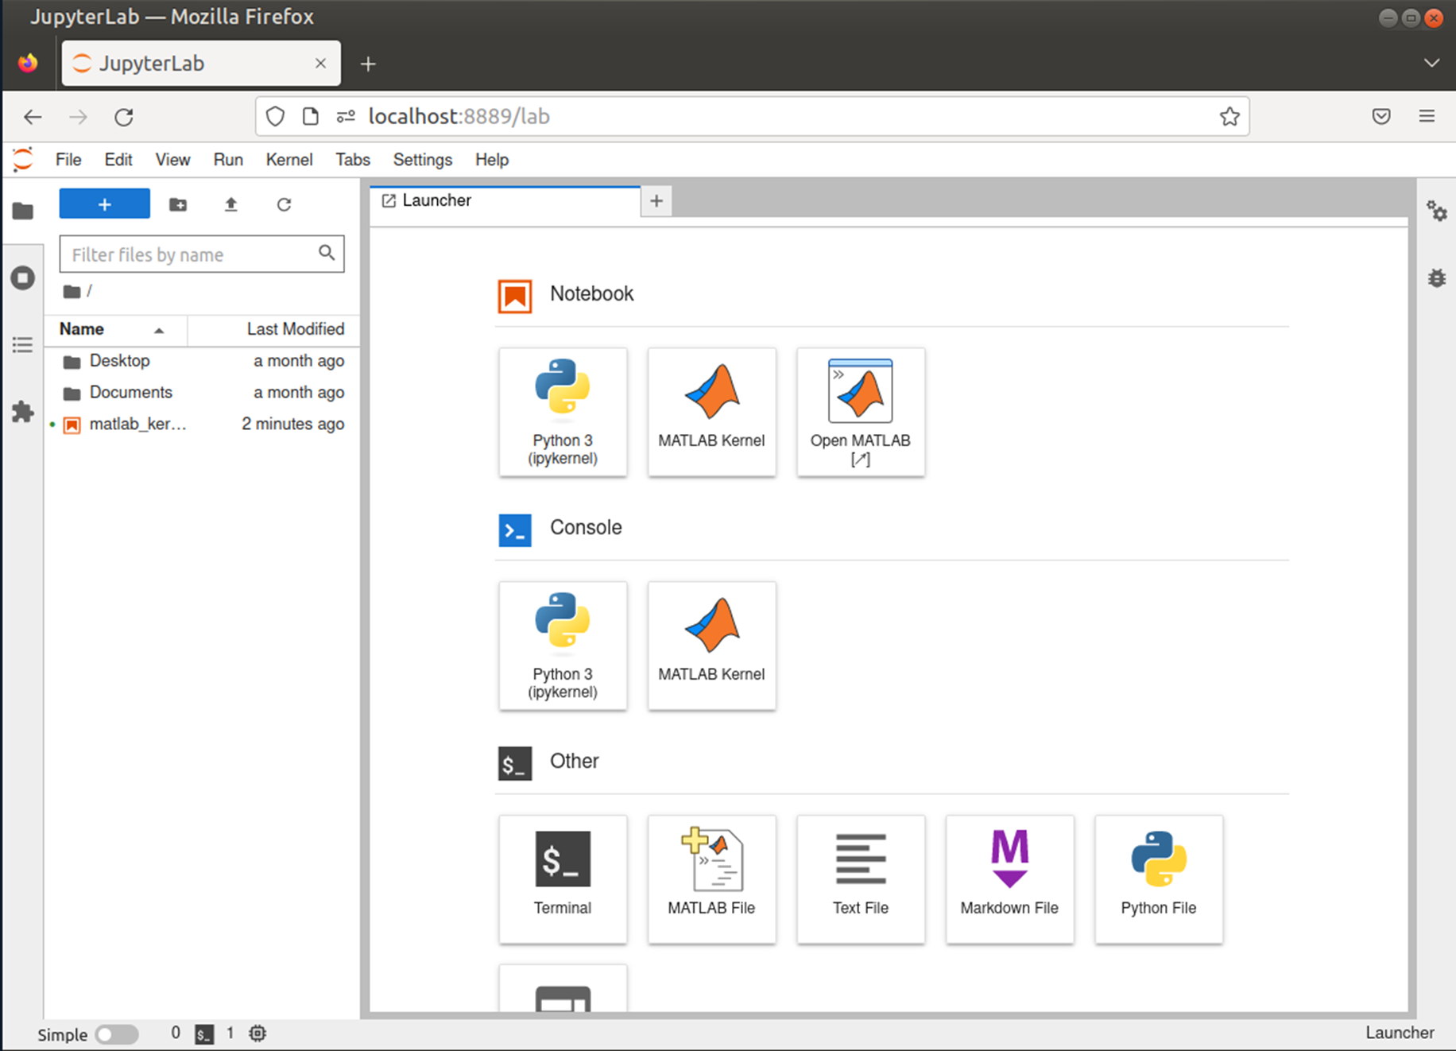This screenshot has width=1456, height=1051.
Task: Click the blue New Launcher button
Action: point(104,204)
